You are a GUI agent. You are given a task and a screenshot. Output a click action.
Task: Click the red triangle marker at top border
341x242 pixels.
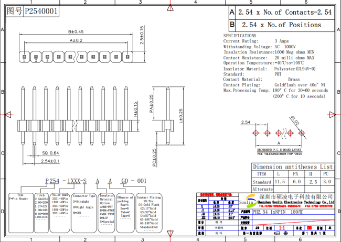(x=170, y=4)
